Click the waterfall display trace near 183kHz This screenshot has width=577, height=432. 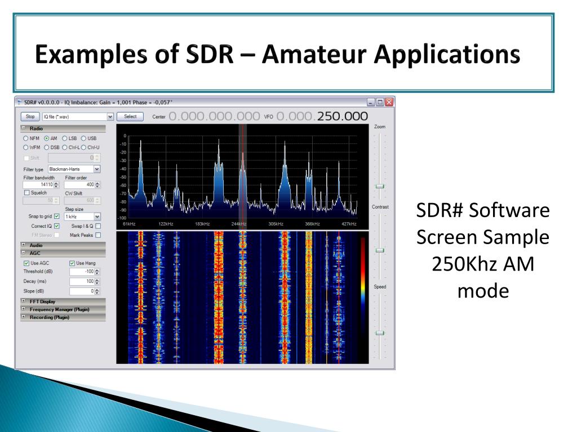[x=219, y=298]
